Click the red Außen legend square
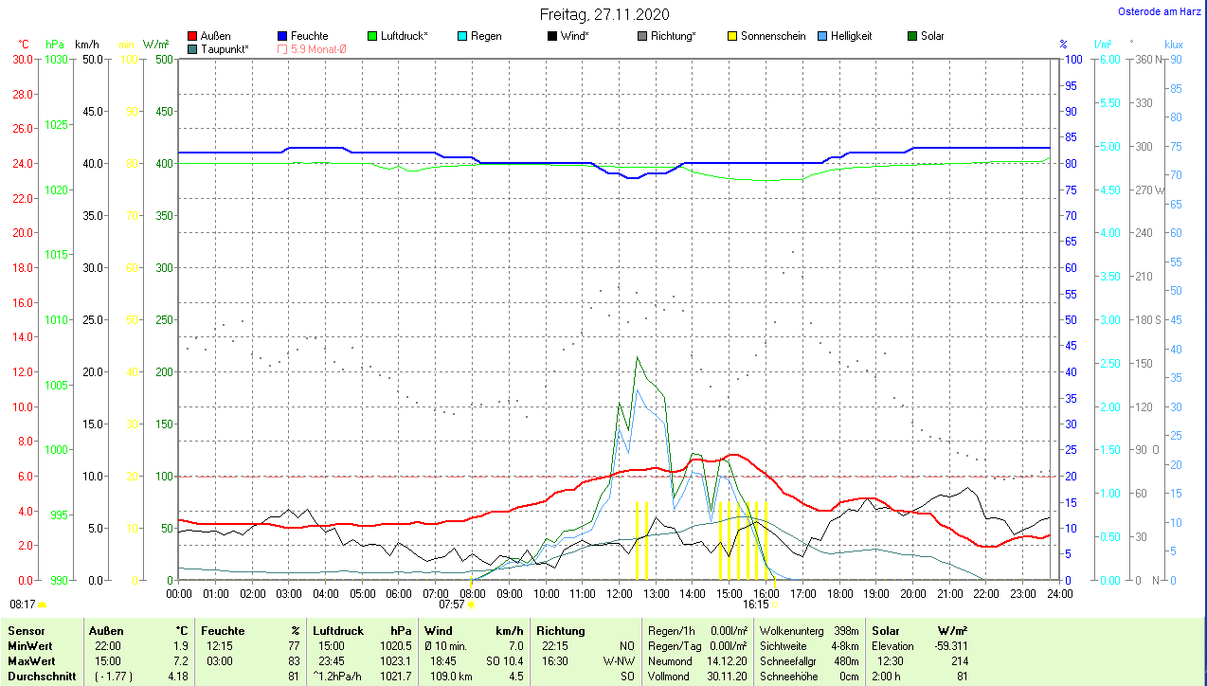Screen dimensions: 1207x686 pos(192,36)
